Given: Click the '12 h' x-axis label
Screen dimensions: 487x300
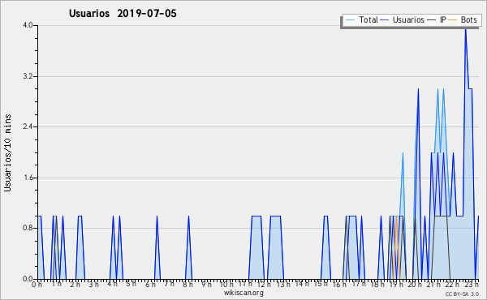Looking at the screenshot, I should [x=265, y=284].
